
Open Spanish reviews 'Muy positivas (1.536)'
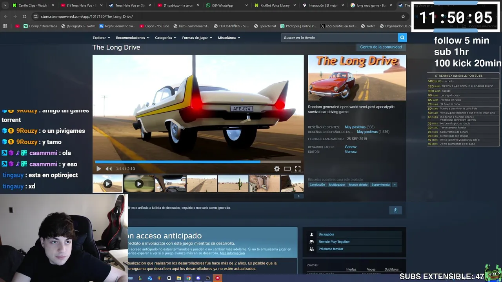373,132
